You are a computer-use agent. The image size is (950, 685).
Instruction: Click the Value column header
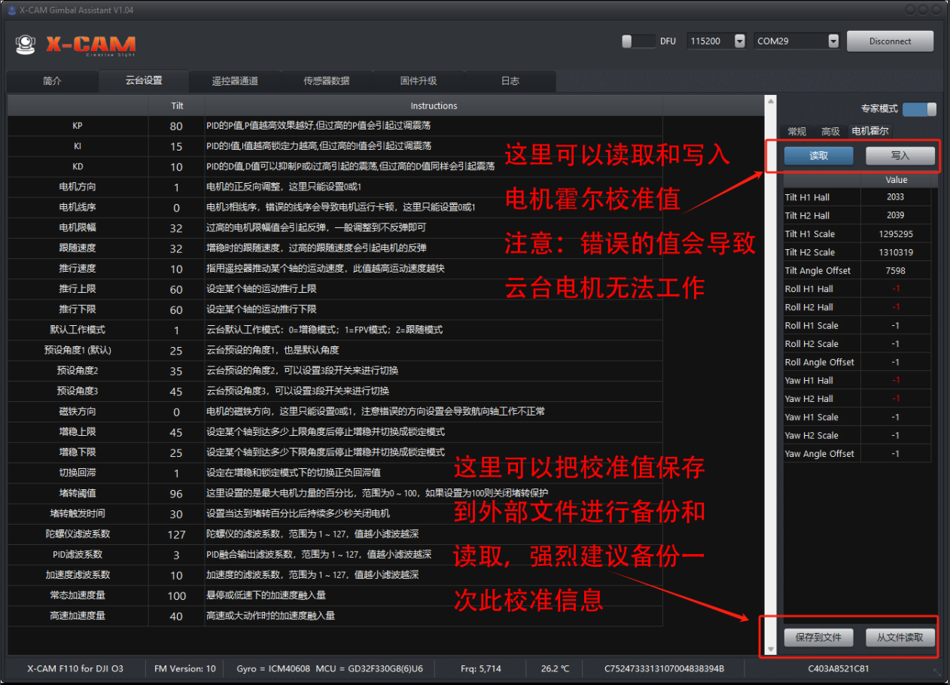tap(896, 180)
